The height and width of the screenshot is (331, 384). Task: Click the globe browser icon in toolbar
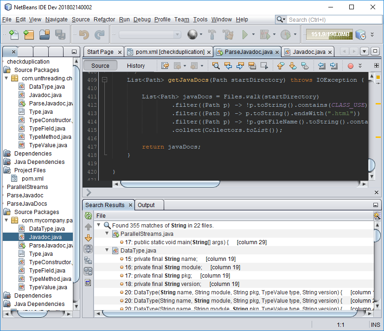192,34
